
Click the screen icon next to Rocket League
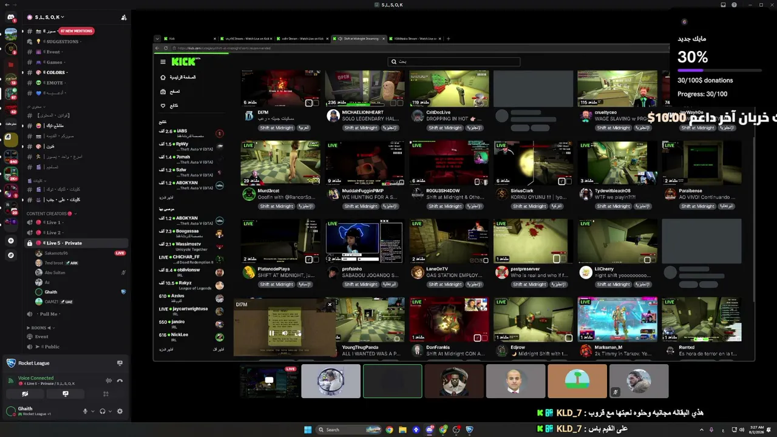120,363
